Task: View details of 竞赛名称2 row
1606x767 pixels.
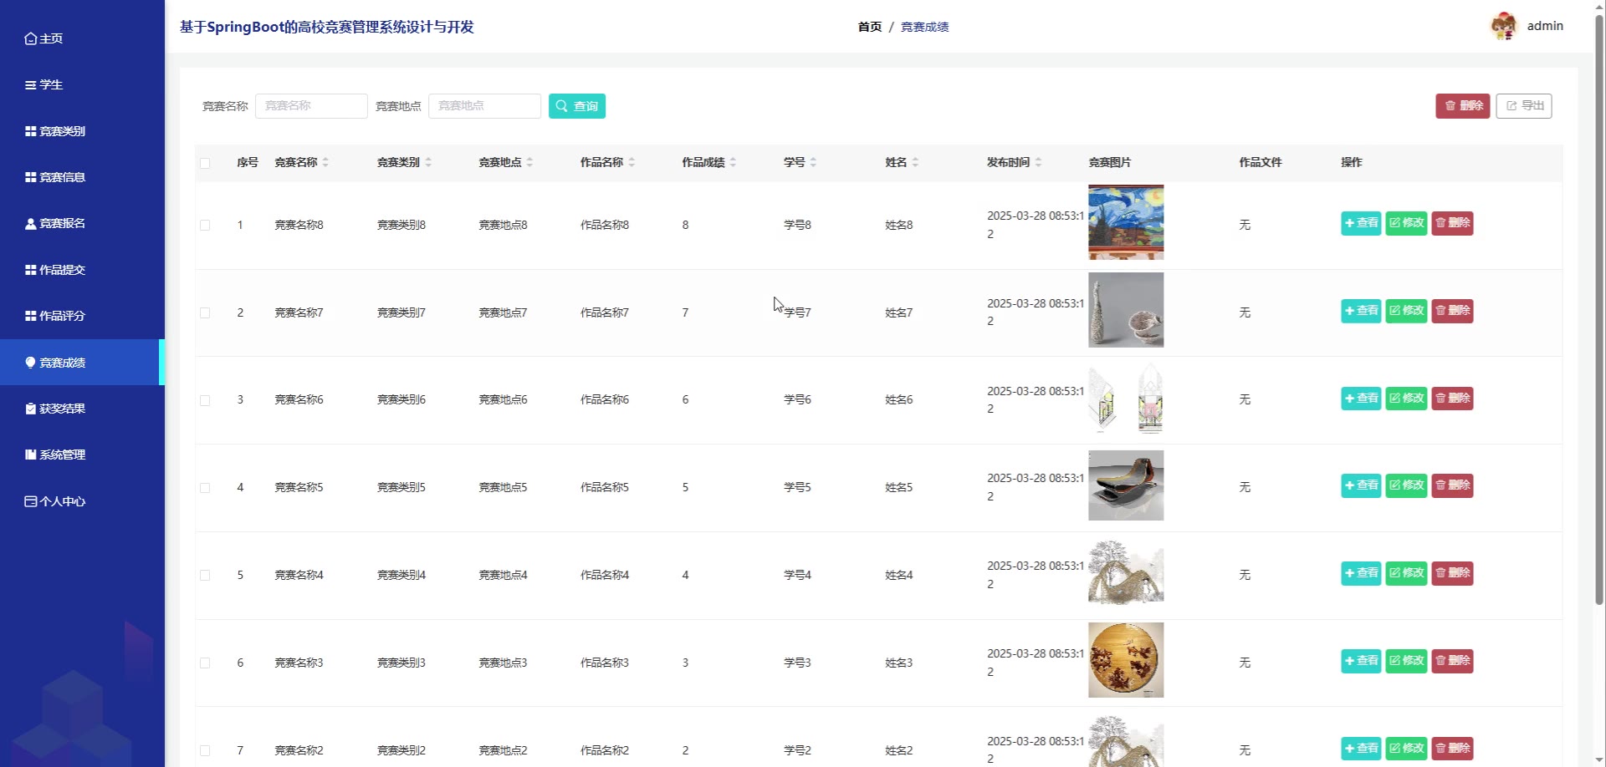Action: tap(1361, 749)
